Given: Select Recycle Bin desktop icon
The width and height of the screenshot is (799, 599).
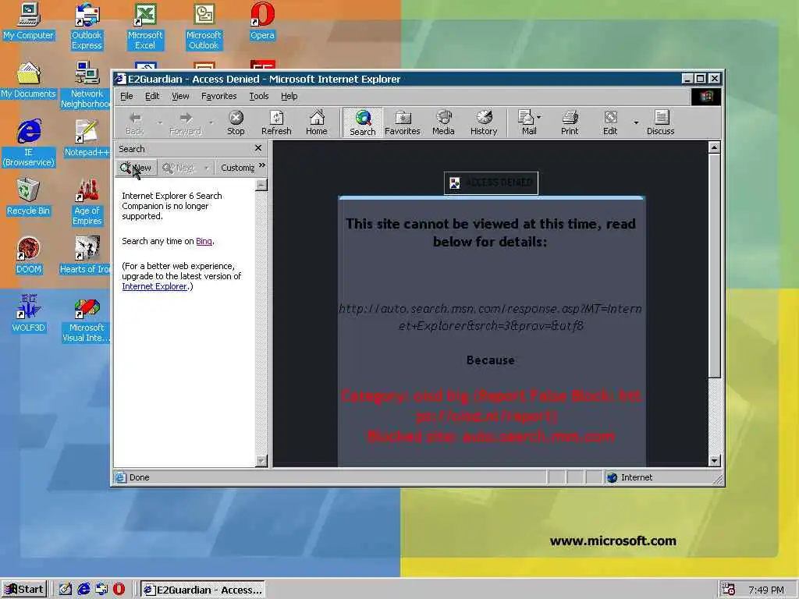Looking at the screenshot, I should (29, 197).
